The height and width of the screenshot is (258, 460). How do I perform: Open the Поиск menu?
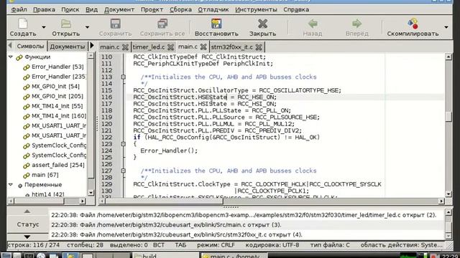click(x=70, y=9)
